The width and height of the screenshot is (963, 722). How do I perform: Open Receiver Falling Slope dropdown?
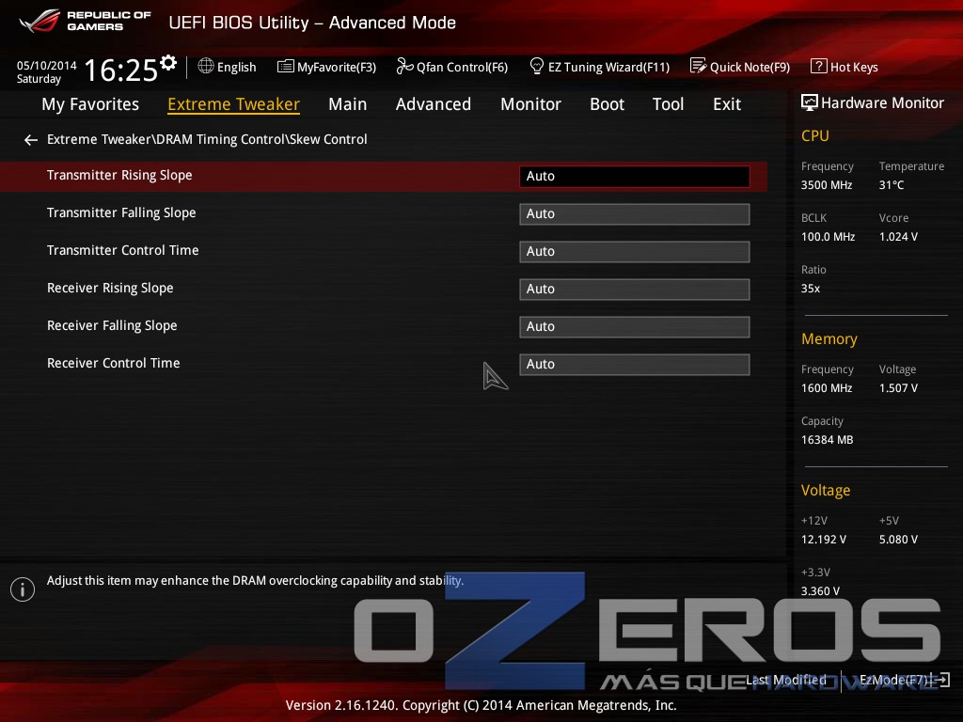[x=635, y=326]
